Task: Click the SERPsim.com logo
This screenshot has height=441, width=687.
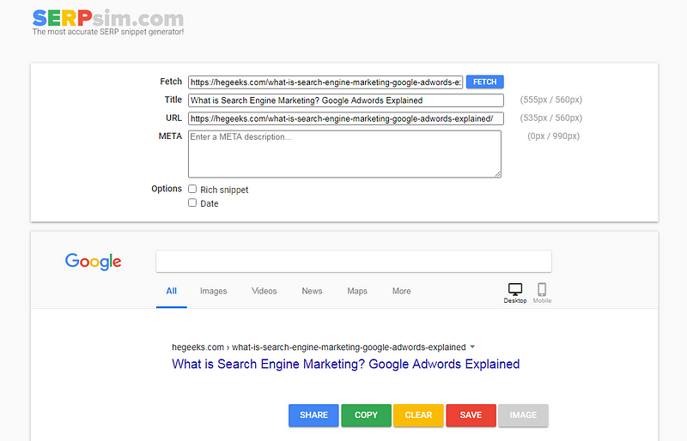Action: pyautogui.click(x=107, y=19)
